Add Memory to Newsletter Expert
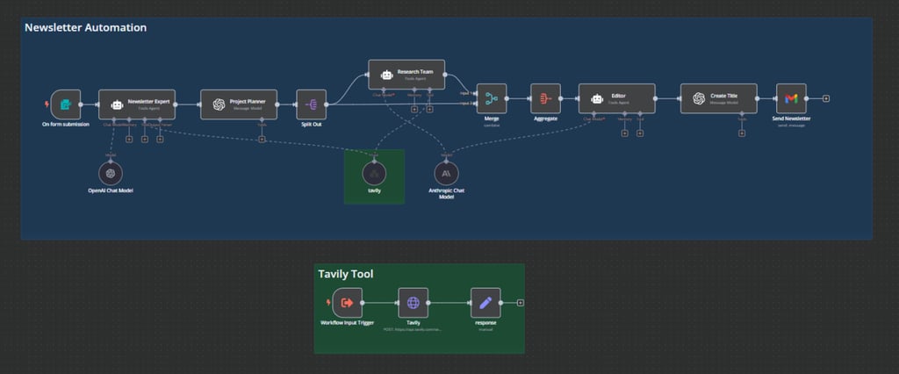The width and height of the screenshot is (899, 374). click(129, 139)
